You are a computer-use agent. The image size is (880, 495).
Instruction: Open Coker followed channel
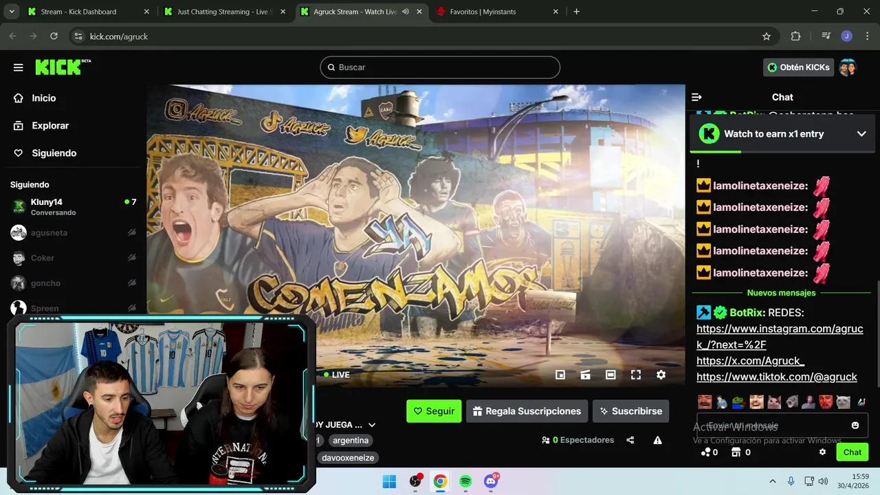tap(74, 258)
